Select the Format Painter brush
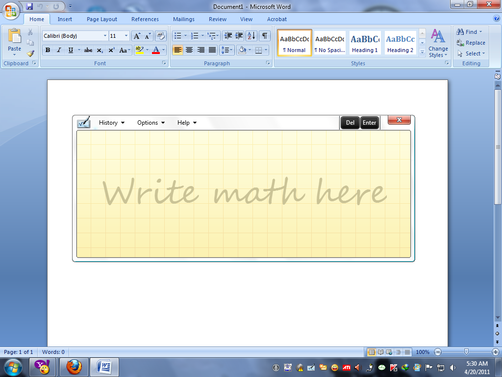Screen dimensions: 502x377 click(30, 53)
